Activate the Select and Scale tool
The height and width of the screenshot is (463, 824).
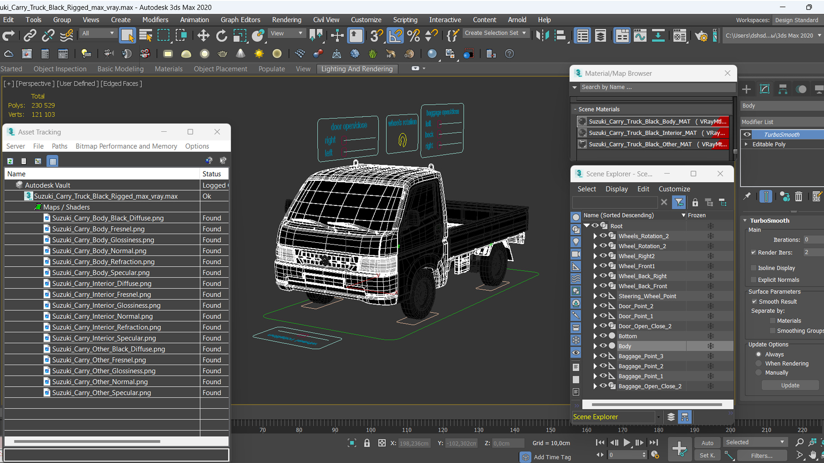(x=239, y=36)
